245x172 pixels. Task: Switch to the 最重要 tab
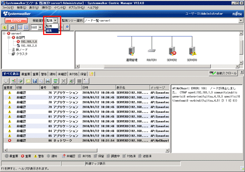(x=26, y=74)
